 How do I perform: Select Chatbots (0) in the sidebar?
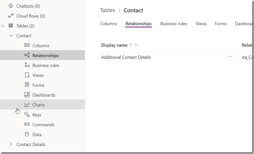point(28,6)
